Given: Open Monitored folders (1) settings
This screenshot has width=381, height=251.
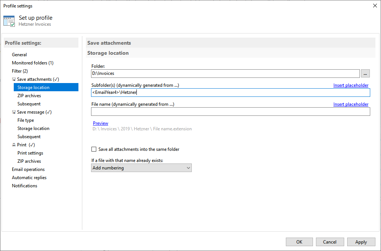Looking at the screenshot, I should click(x=33, y=63).
